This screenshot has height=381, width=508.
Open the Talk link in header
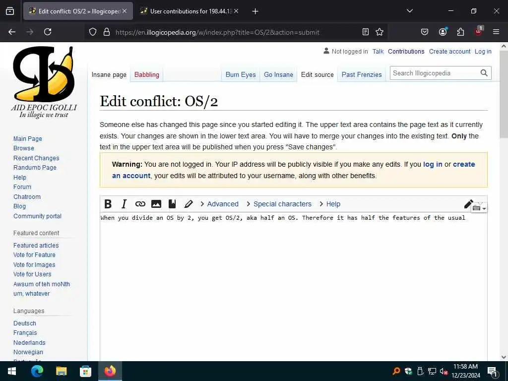point(378,51)
